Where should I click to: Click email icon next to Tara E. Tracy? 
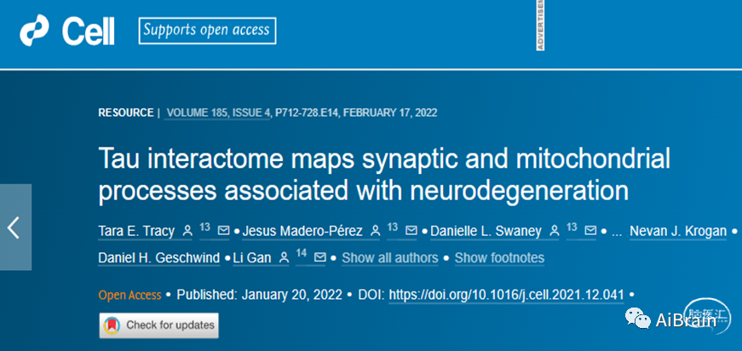tap(224, 231)
